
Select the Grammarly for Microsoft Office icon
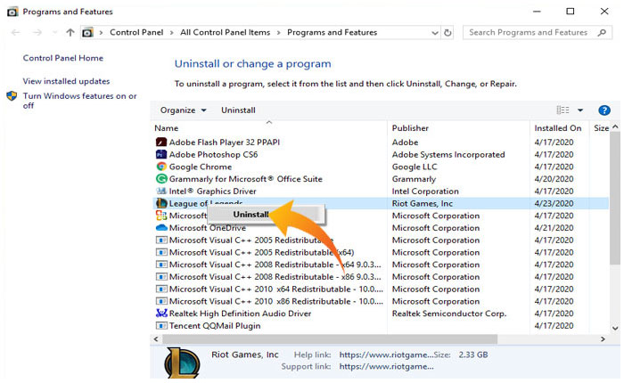tap(161, 179)
